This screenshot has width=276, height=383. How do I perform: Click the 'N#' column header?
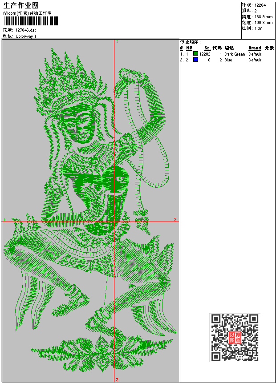coord(189,48)
